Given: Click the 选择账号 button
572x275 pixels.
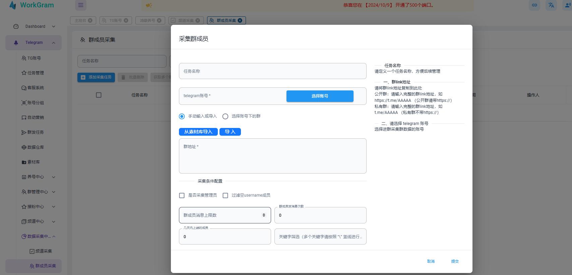Looking at the screenshot, I should point(320,96).
